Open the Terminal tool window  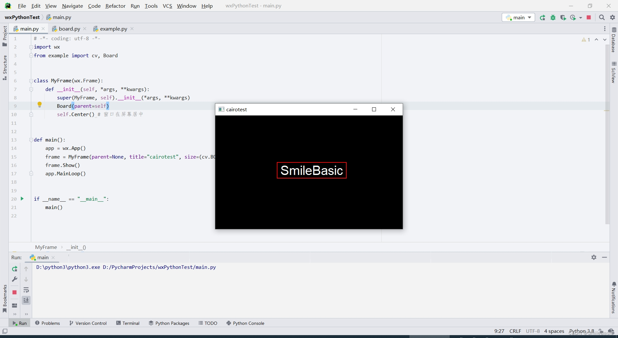128,323
